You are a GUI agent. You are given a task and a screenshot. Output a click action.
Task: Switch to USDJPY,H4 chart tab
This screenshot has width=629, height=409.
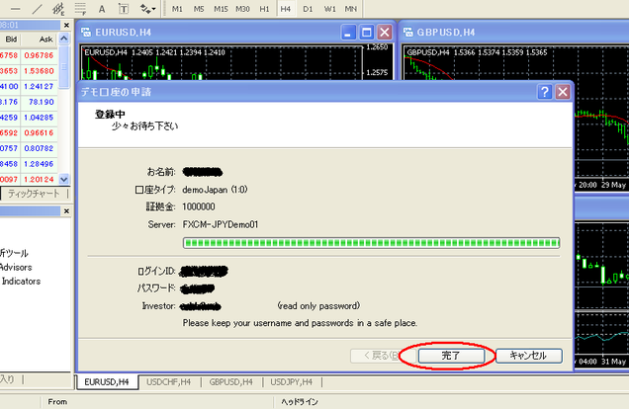[x=292, y=382]
